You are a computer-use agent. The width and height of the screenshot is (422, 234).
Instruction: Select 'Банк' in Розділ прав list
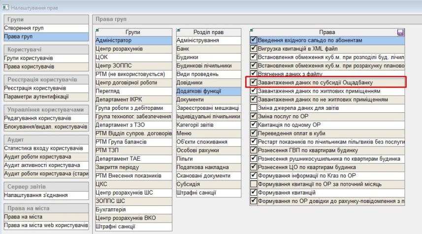pyautogui.click(x=183, y=49)
